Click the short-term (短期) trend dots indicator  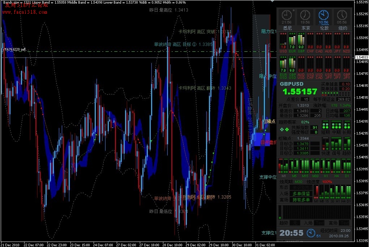click(326, 125)
